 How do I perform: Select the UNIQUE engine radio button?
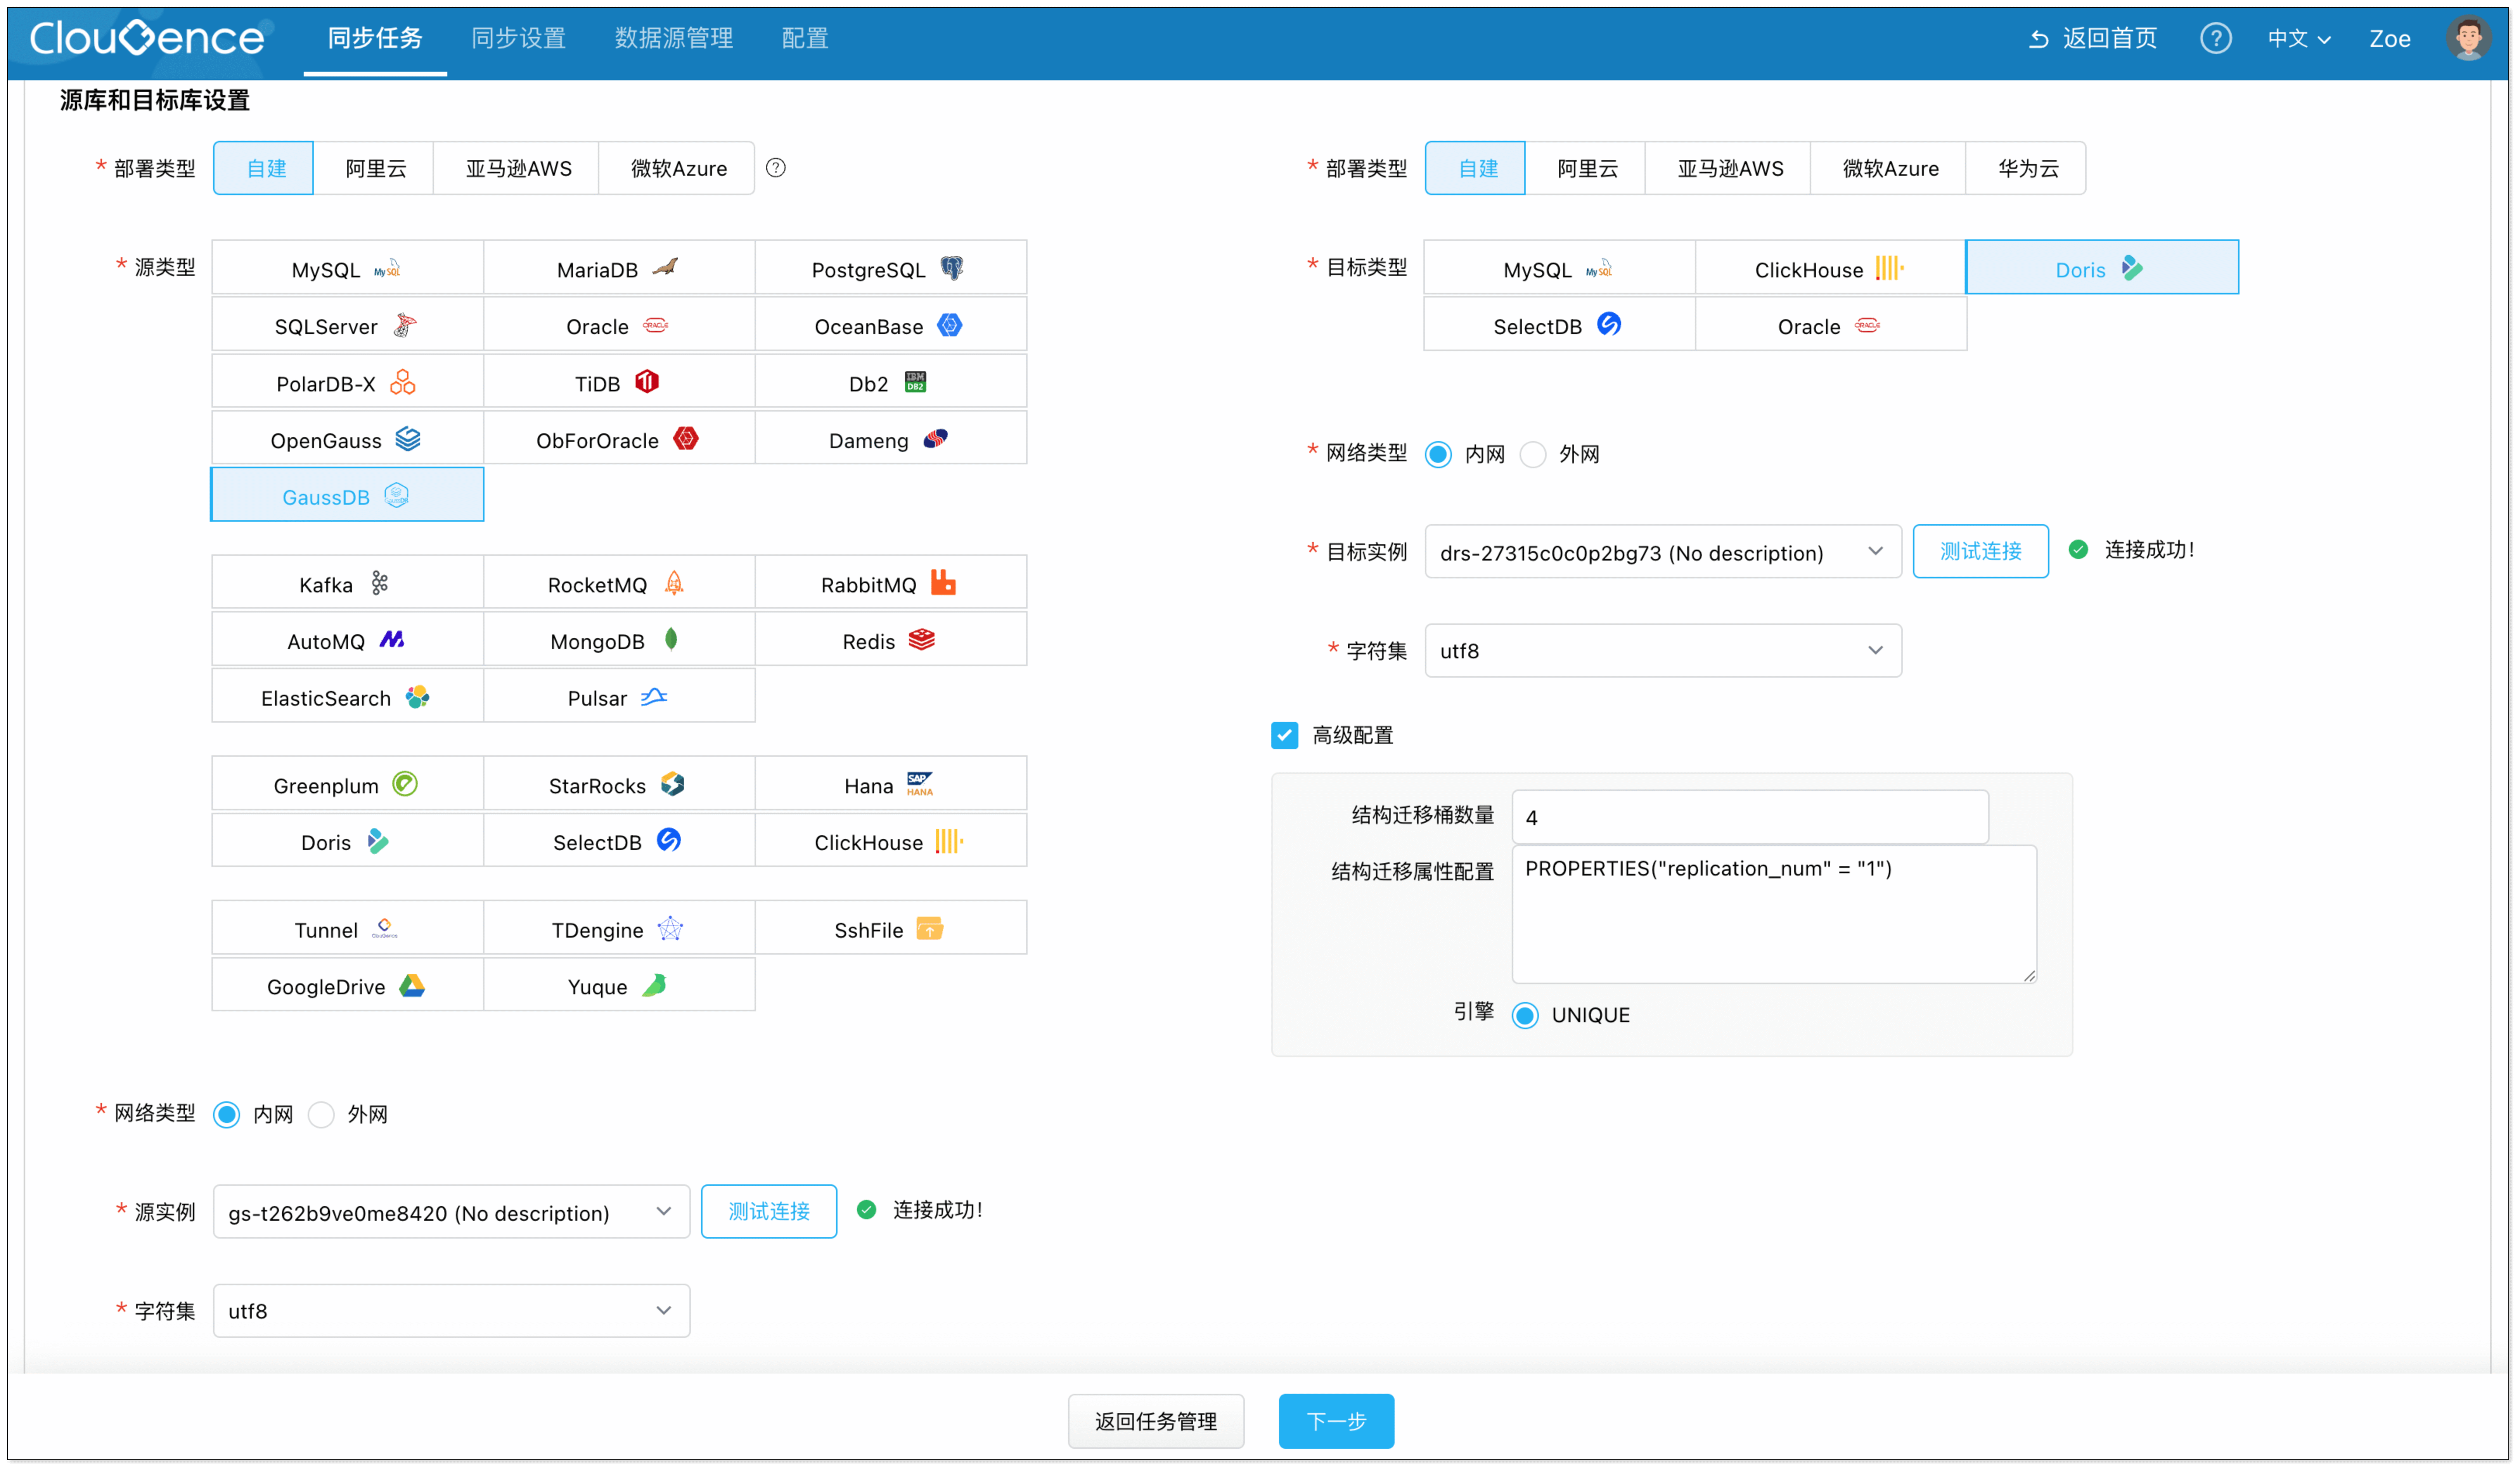(1525, 1015)
